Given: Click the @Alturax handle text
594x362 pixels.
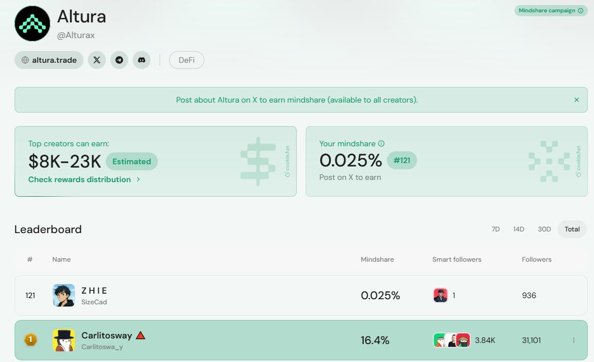Looking at the screenshot, I should coord(76,35).
